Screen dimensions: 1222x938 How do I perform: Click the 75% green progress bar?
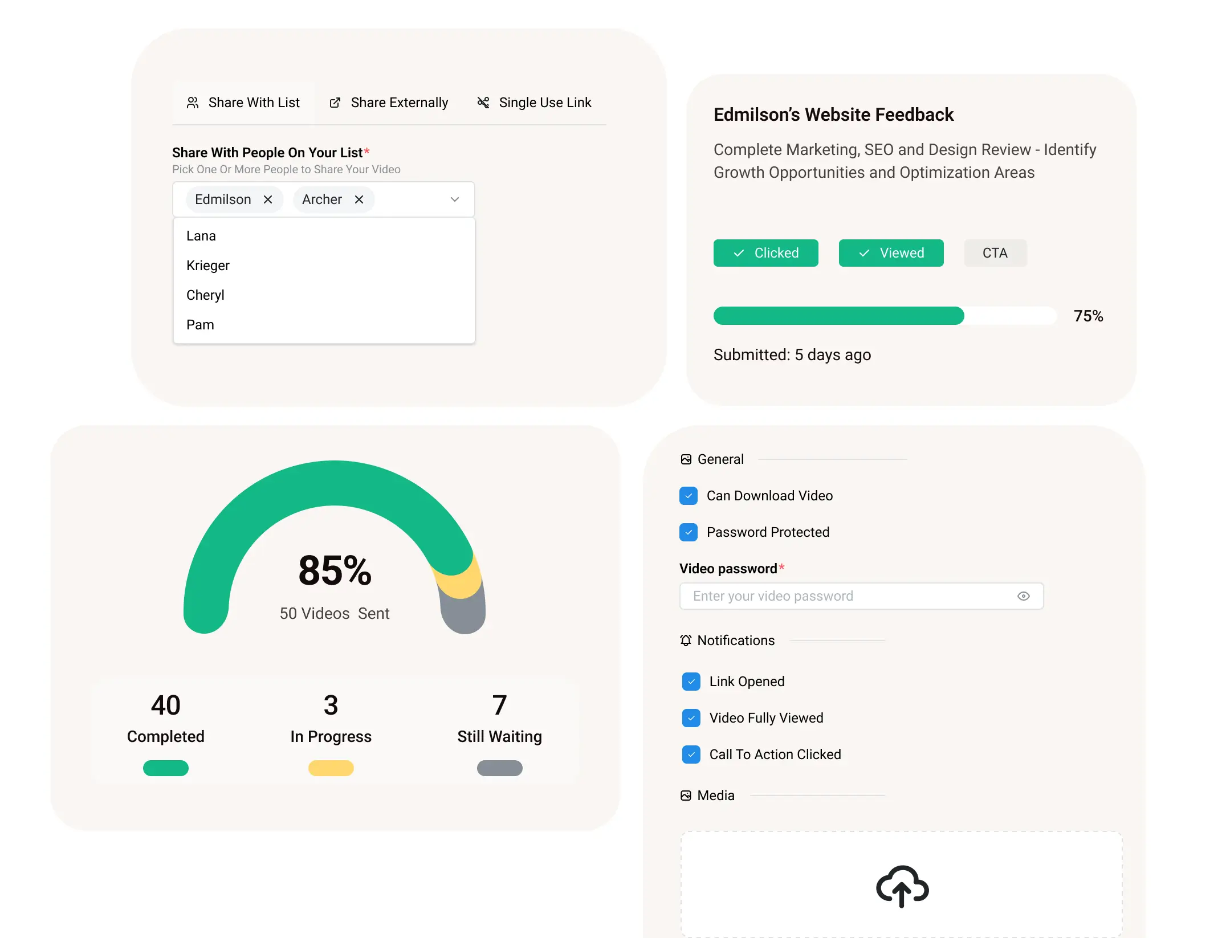(838, 316)
